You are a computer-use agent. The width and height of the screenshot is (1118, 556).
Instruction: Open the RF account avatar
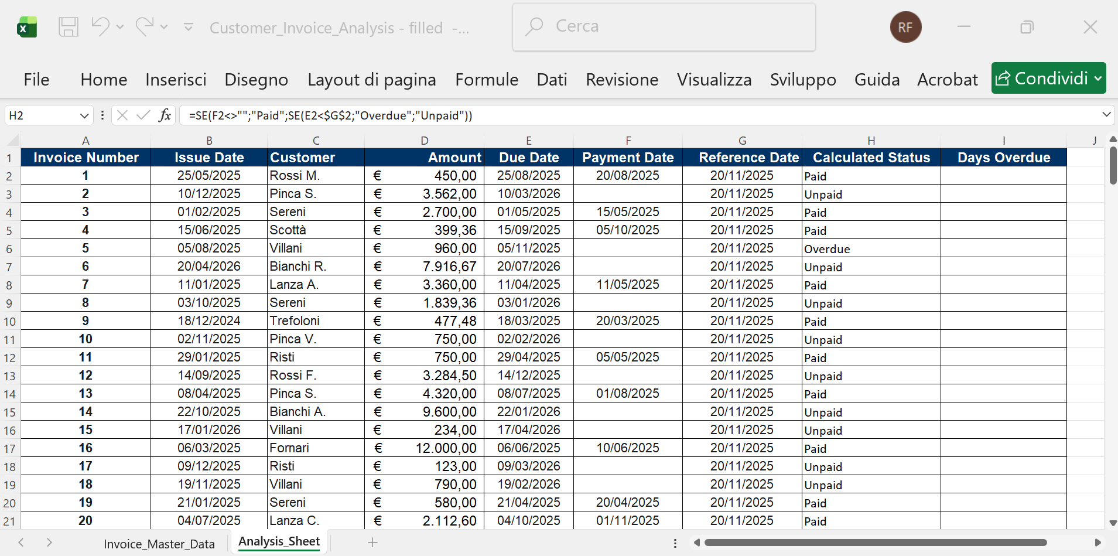pos(906,27)
